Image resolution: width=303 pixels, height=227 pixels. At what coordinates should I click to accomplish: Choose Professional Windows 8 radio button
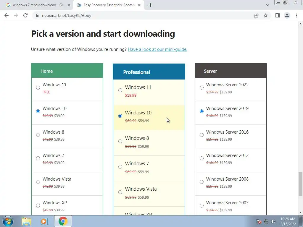(120, 141)
